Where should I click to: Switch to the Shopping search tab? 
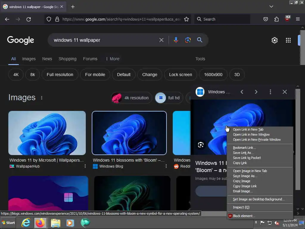(68, 59)
